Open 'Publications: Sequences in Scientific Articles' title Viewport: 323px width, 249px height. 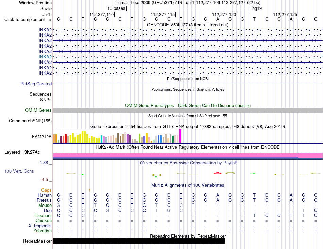[x=188, y=89]
